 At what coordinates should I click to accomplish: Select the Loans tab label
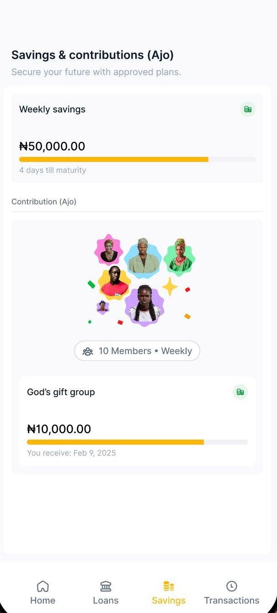[106, 601]
